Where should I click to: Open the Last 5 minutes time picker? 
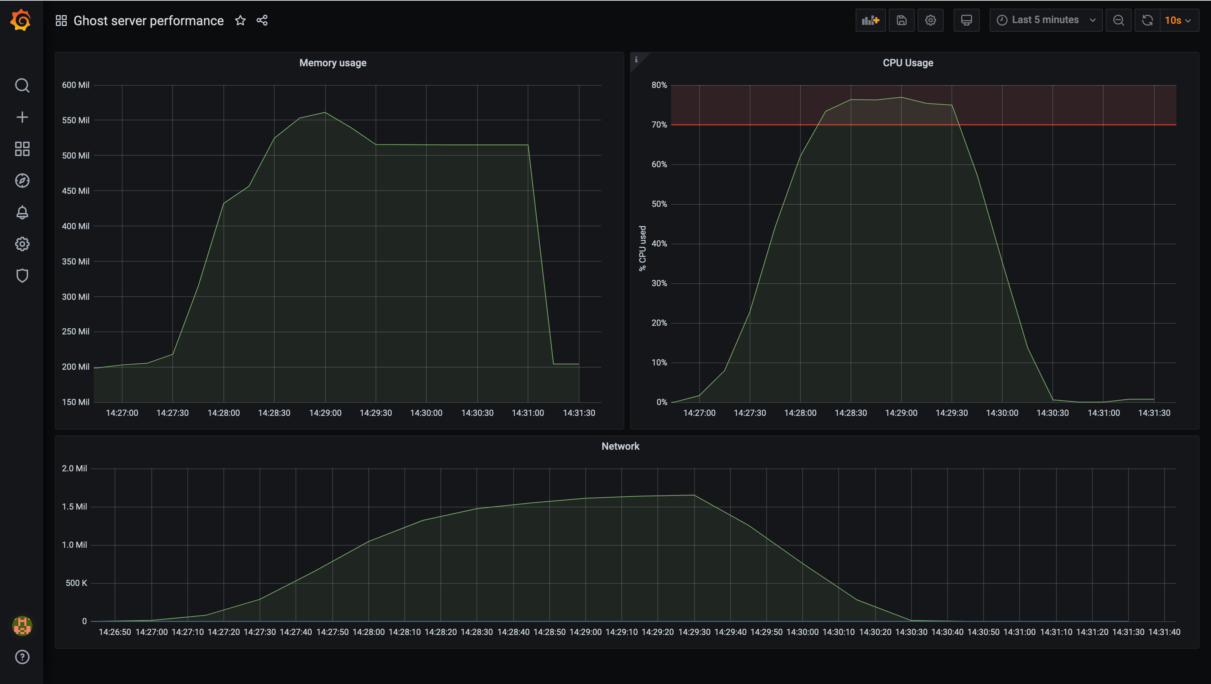[1046, 20]
